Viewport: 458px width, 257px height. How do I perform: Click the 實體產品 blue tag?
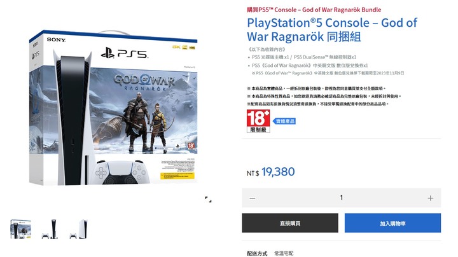tap(284, 121)
